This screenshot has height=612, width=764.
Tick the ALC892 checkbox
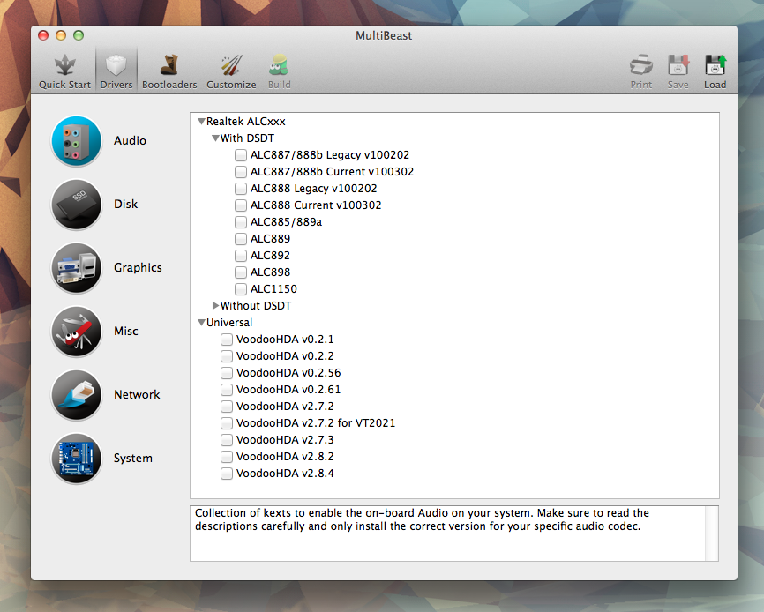(x=241, y=256)
